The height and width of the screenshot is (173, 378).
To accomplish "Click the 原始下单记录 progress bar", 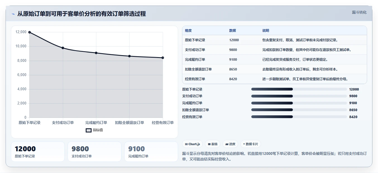I will pos(299,89).
